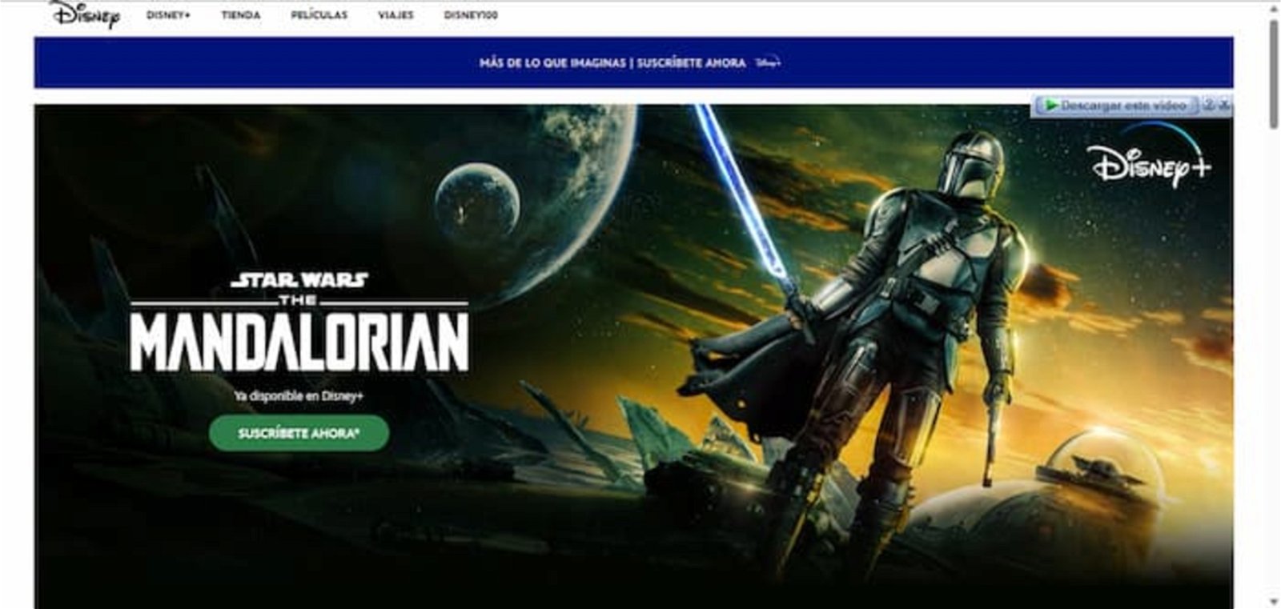Click the Disney logo in the header

pyautogui.click(x=85, y=14)
